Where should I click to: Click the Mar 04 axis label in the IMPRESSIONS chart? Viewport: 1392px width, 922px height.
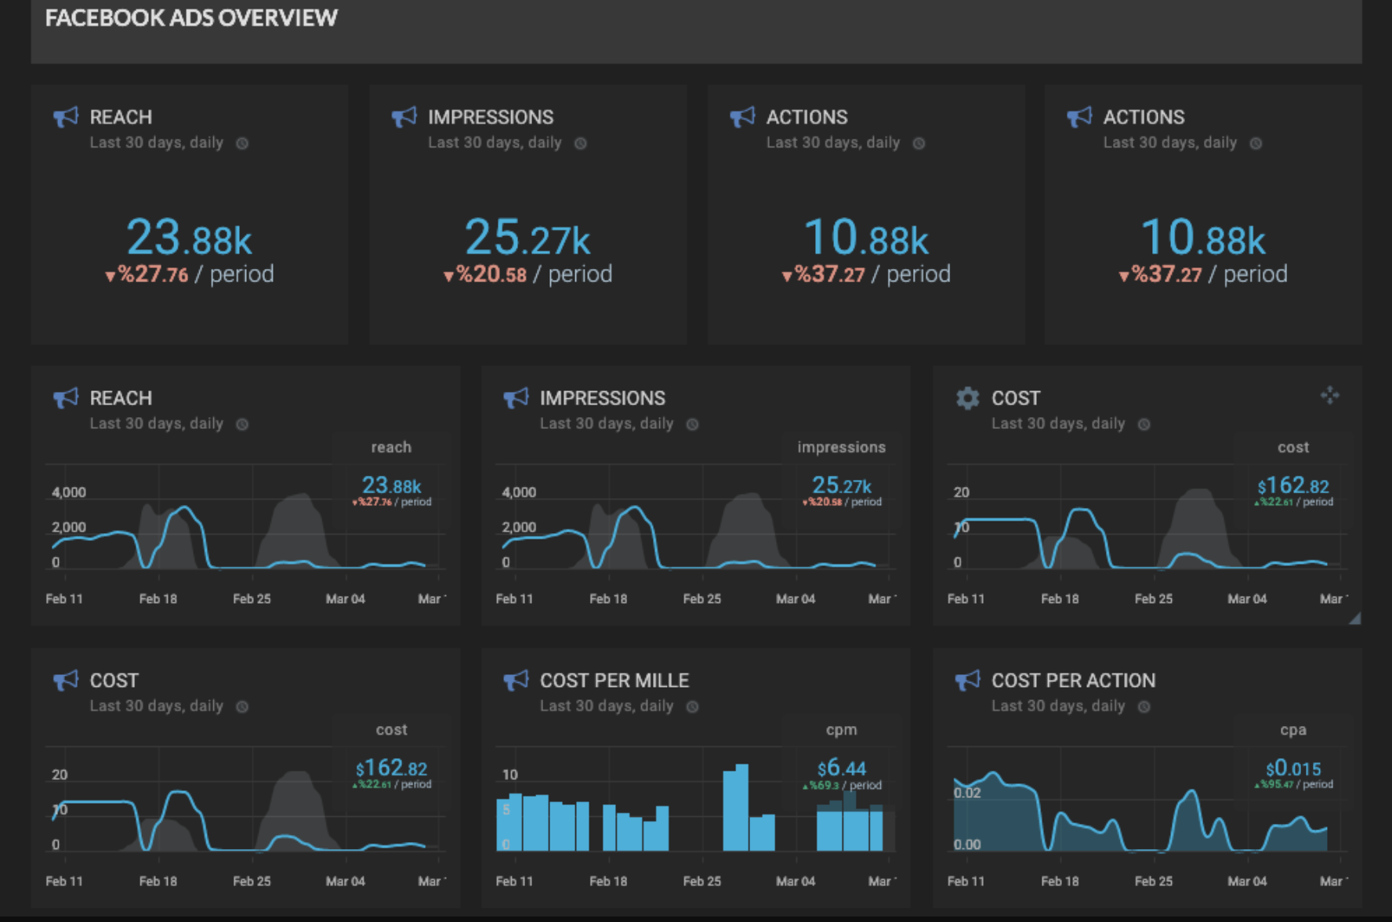(796, 599)
